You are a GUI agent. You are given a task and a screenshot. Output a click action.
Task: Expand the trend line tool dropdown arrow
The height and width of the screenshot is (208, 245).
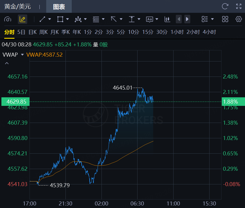(x=50, y=19)
